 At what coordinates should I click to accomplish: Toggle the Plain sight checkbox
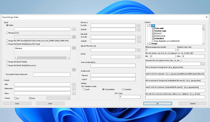[153, 28]
